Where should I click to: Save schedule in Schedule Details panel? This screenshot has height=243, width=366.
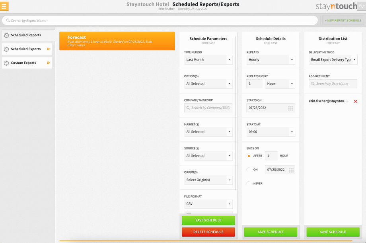[271, 232]
